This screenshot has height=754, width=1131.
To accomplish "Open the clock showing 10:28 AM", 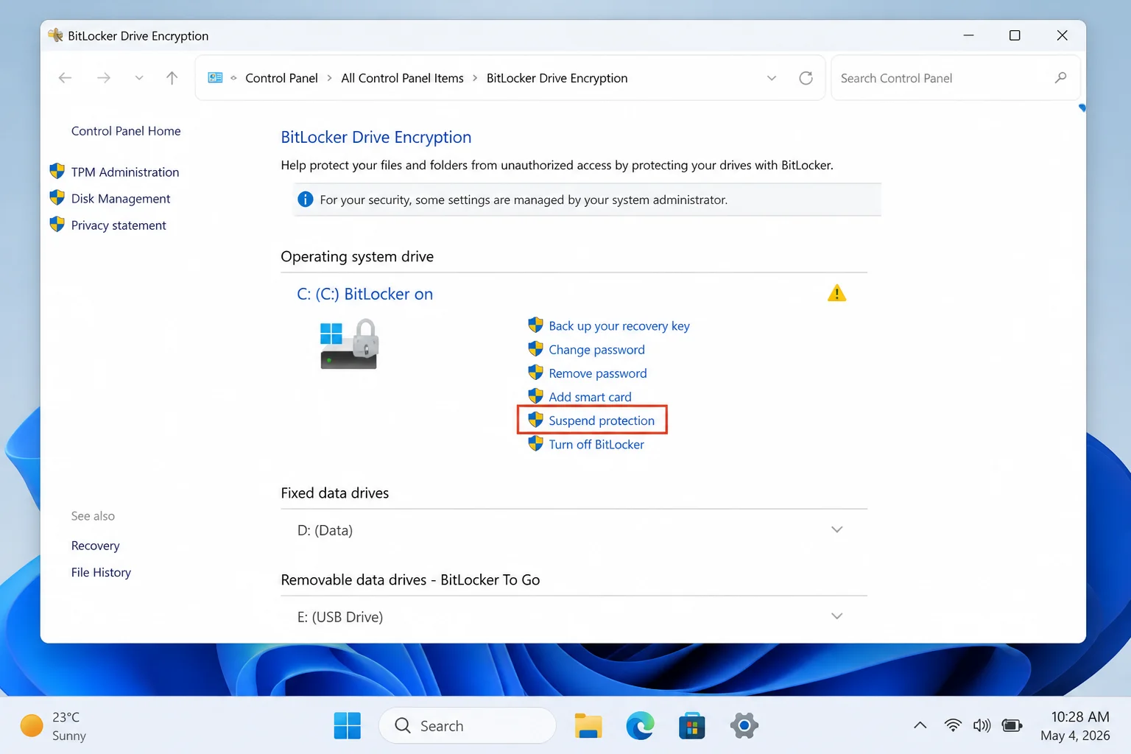I will (1075, 726).
